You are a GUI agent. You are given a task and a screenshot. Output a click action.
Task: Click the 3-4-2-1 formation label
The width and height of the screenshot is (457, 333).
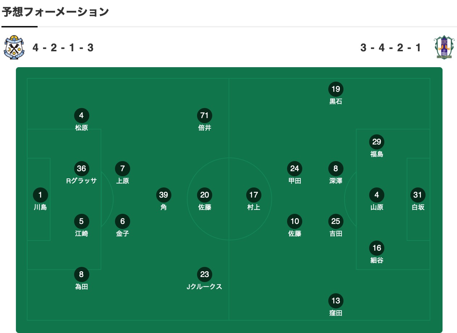(391, 48)
